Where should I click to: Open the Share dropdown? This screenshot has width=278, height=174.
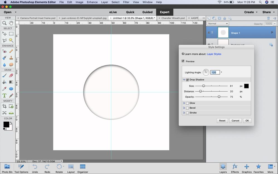point(269,12)
